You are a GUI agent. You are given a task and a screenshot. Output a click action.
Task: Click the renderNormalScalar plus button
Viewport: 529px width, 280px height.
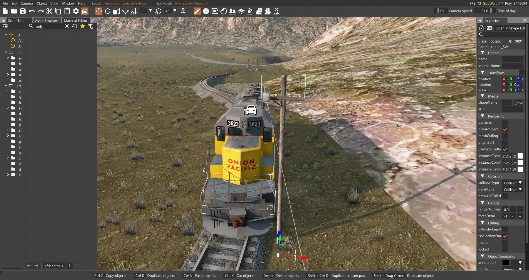tap(520, 209)
